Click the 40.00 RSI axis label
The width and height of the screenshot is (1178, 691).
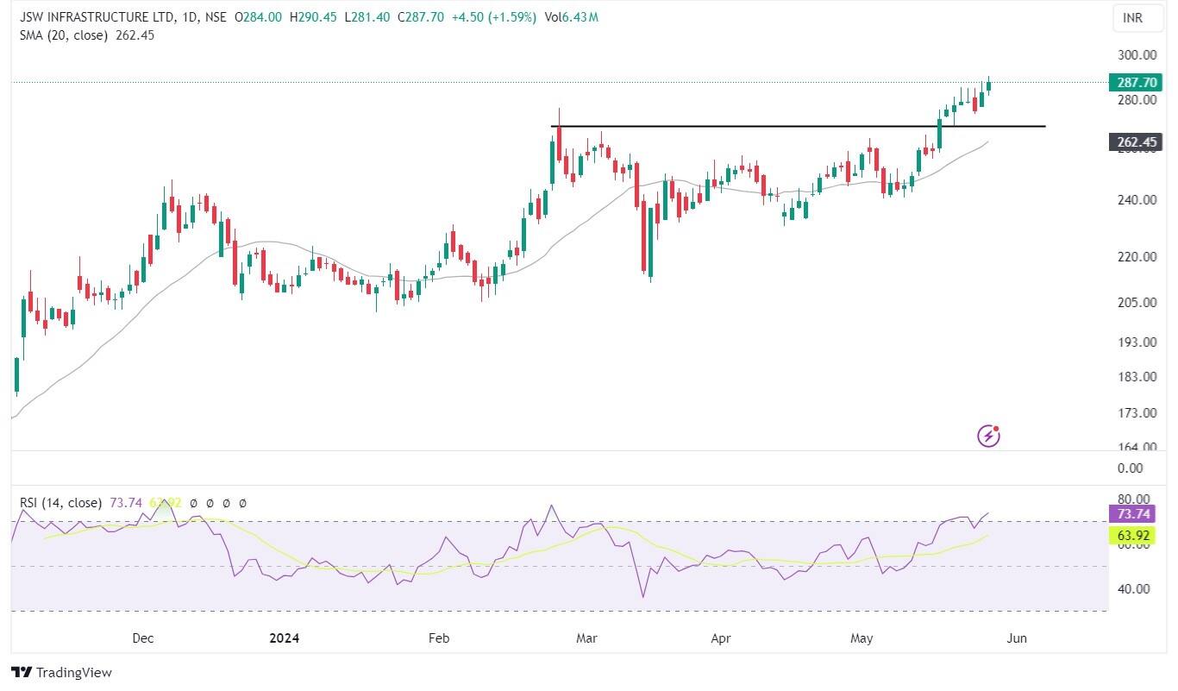1133,589
